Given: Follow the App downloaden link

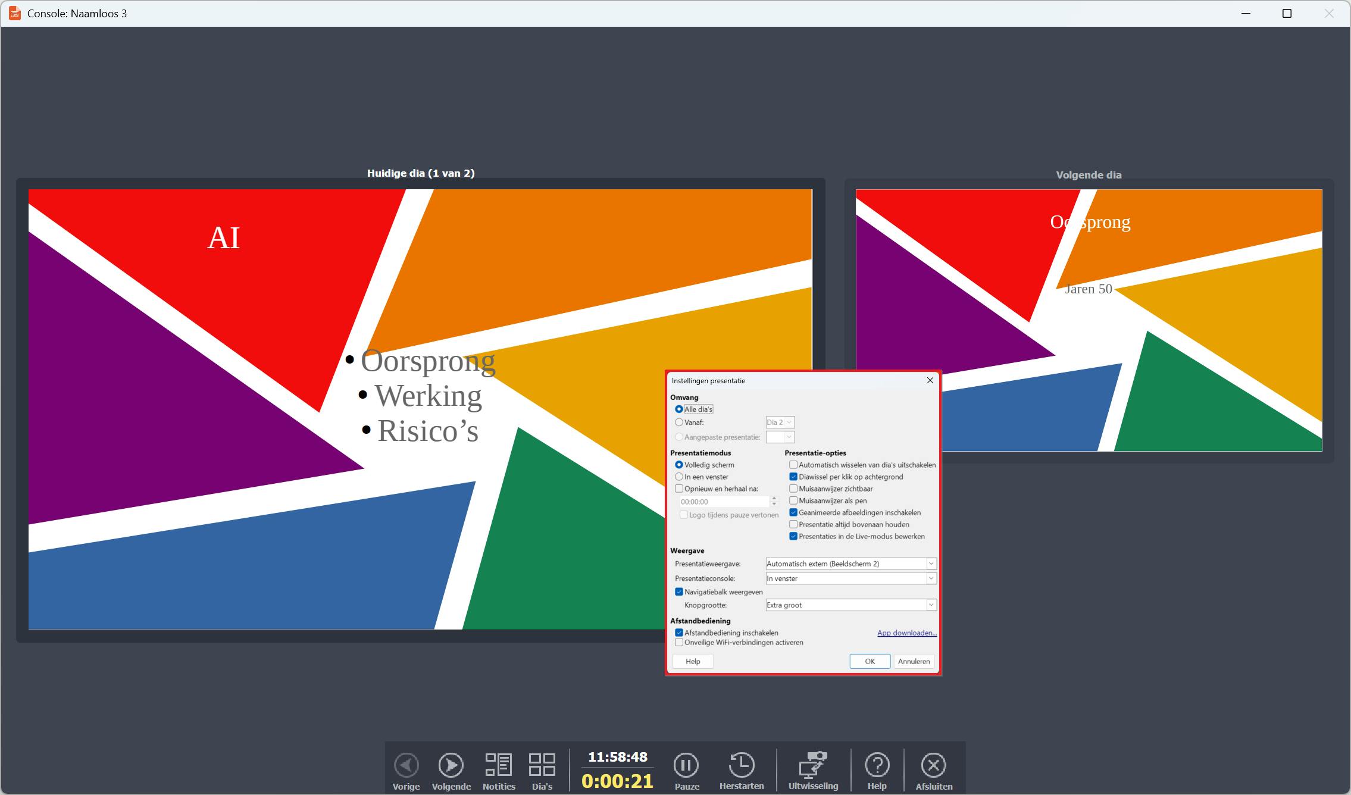Looking at the screenshot, I should click(x=906, y=633).
